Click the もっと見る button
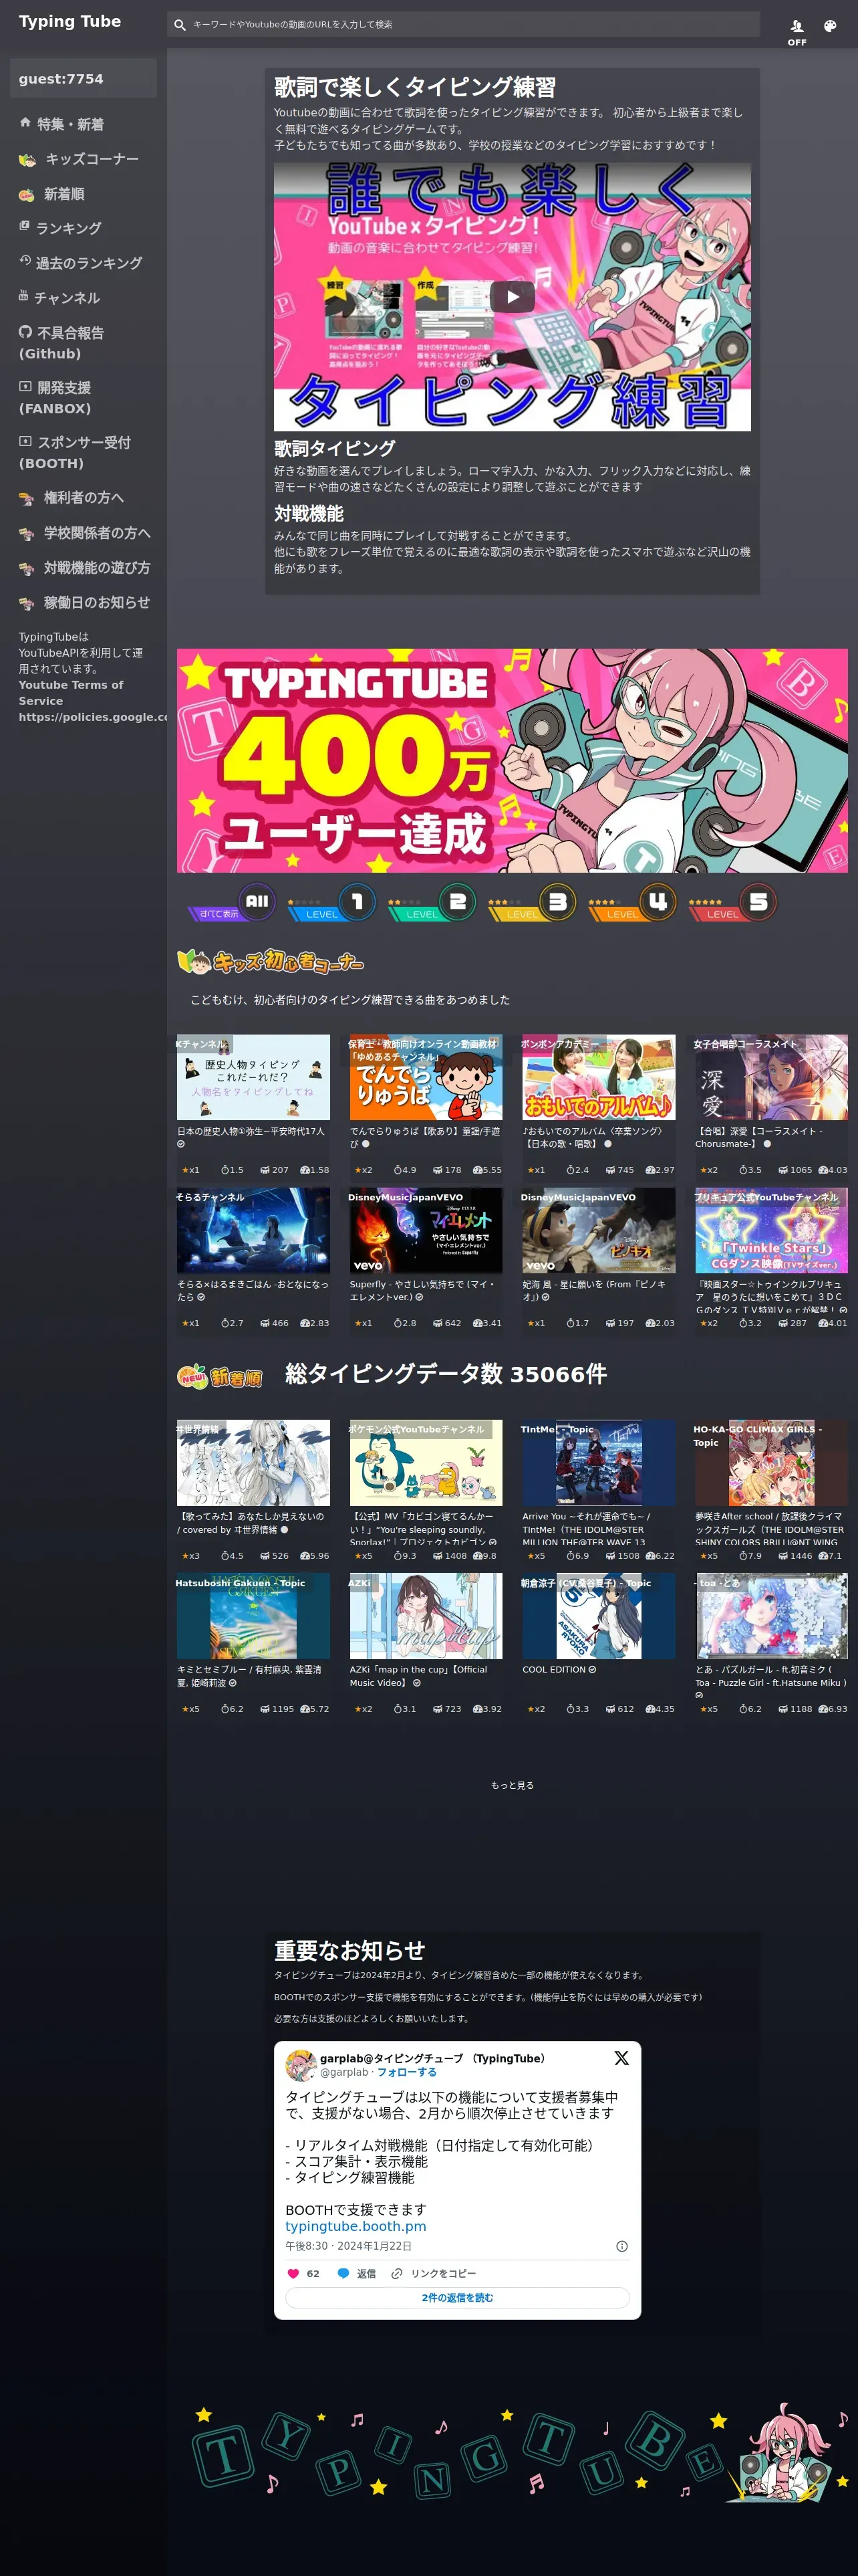Screen dimensions: 858x2576 click(x=513, y=1785)
